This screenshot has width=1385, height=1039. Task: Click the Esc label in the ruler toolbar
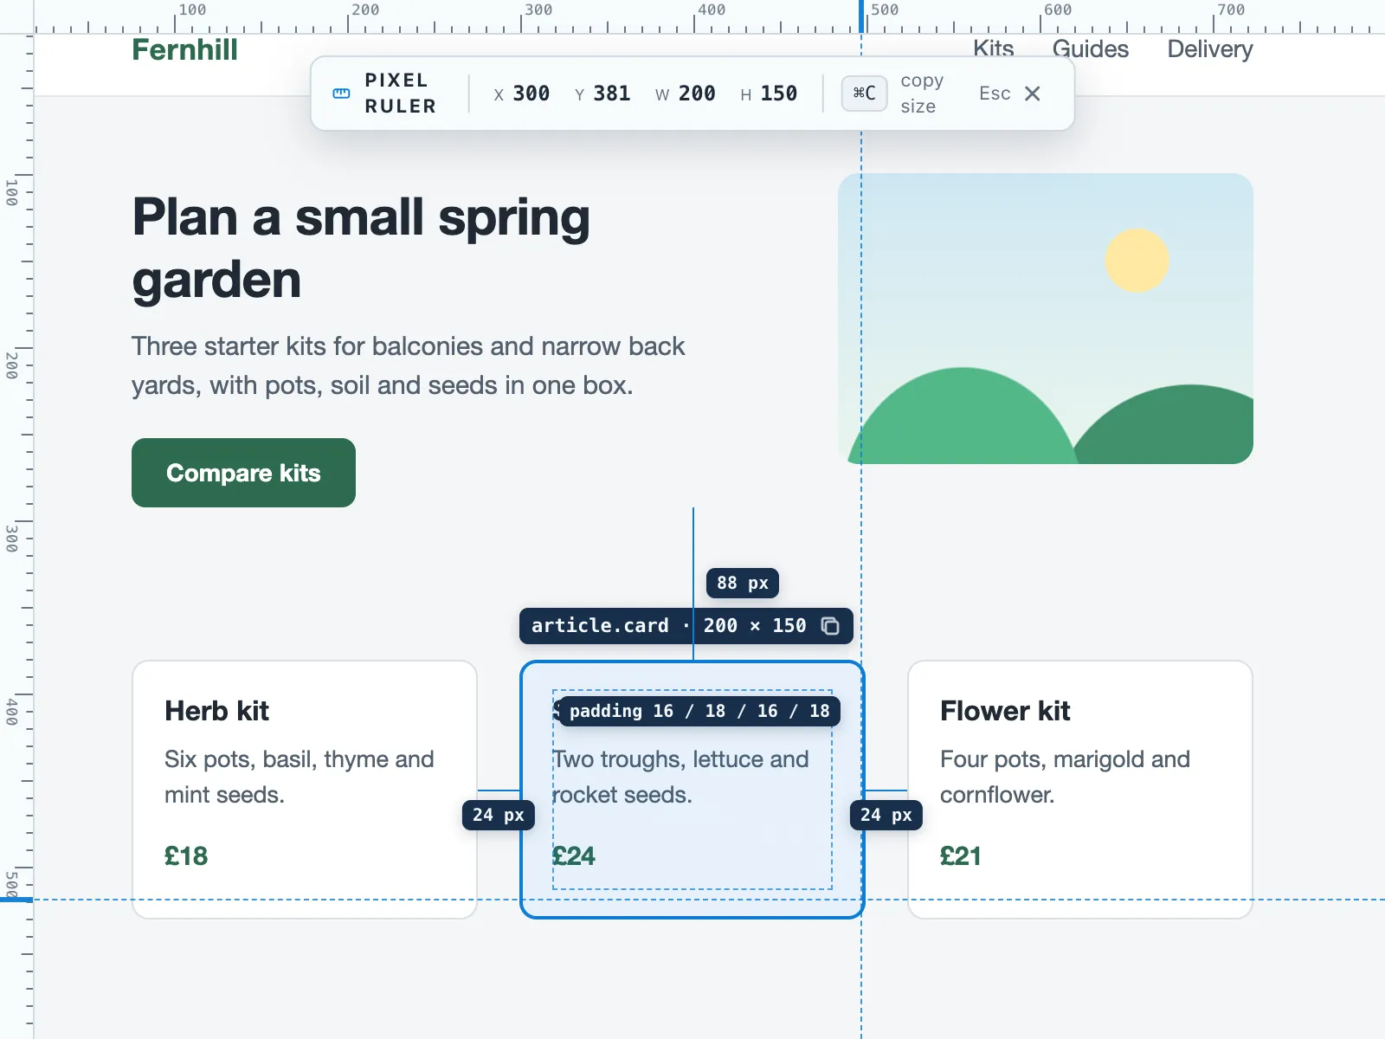point(995,94)
